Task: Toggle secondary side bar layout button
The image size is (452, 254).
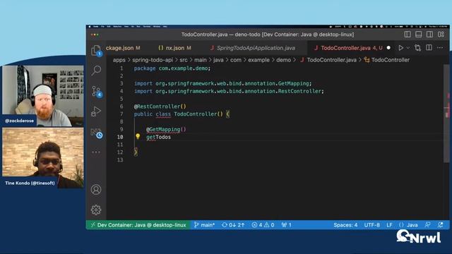Action: pos(429,35)
